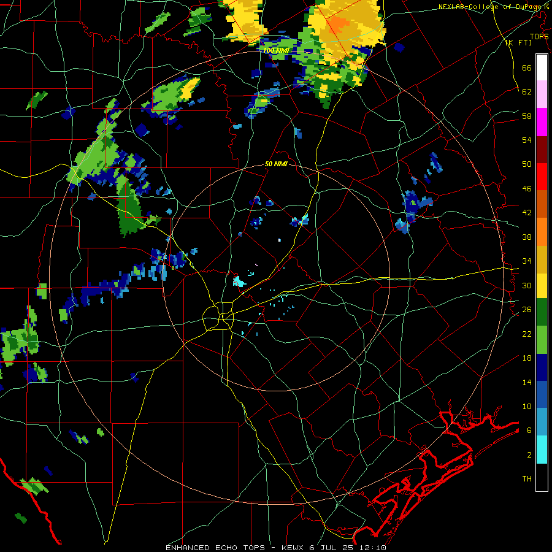The image size is (552, 552).
Task: Click the bright red legend swatch
Action: click(542, 177)
